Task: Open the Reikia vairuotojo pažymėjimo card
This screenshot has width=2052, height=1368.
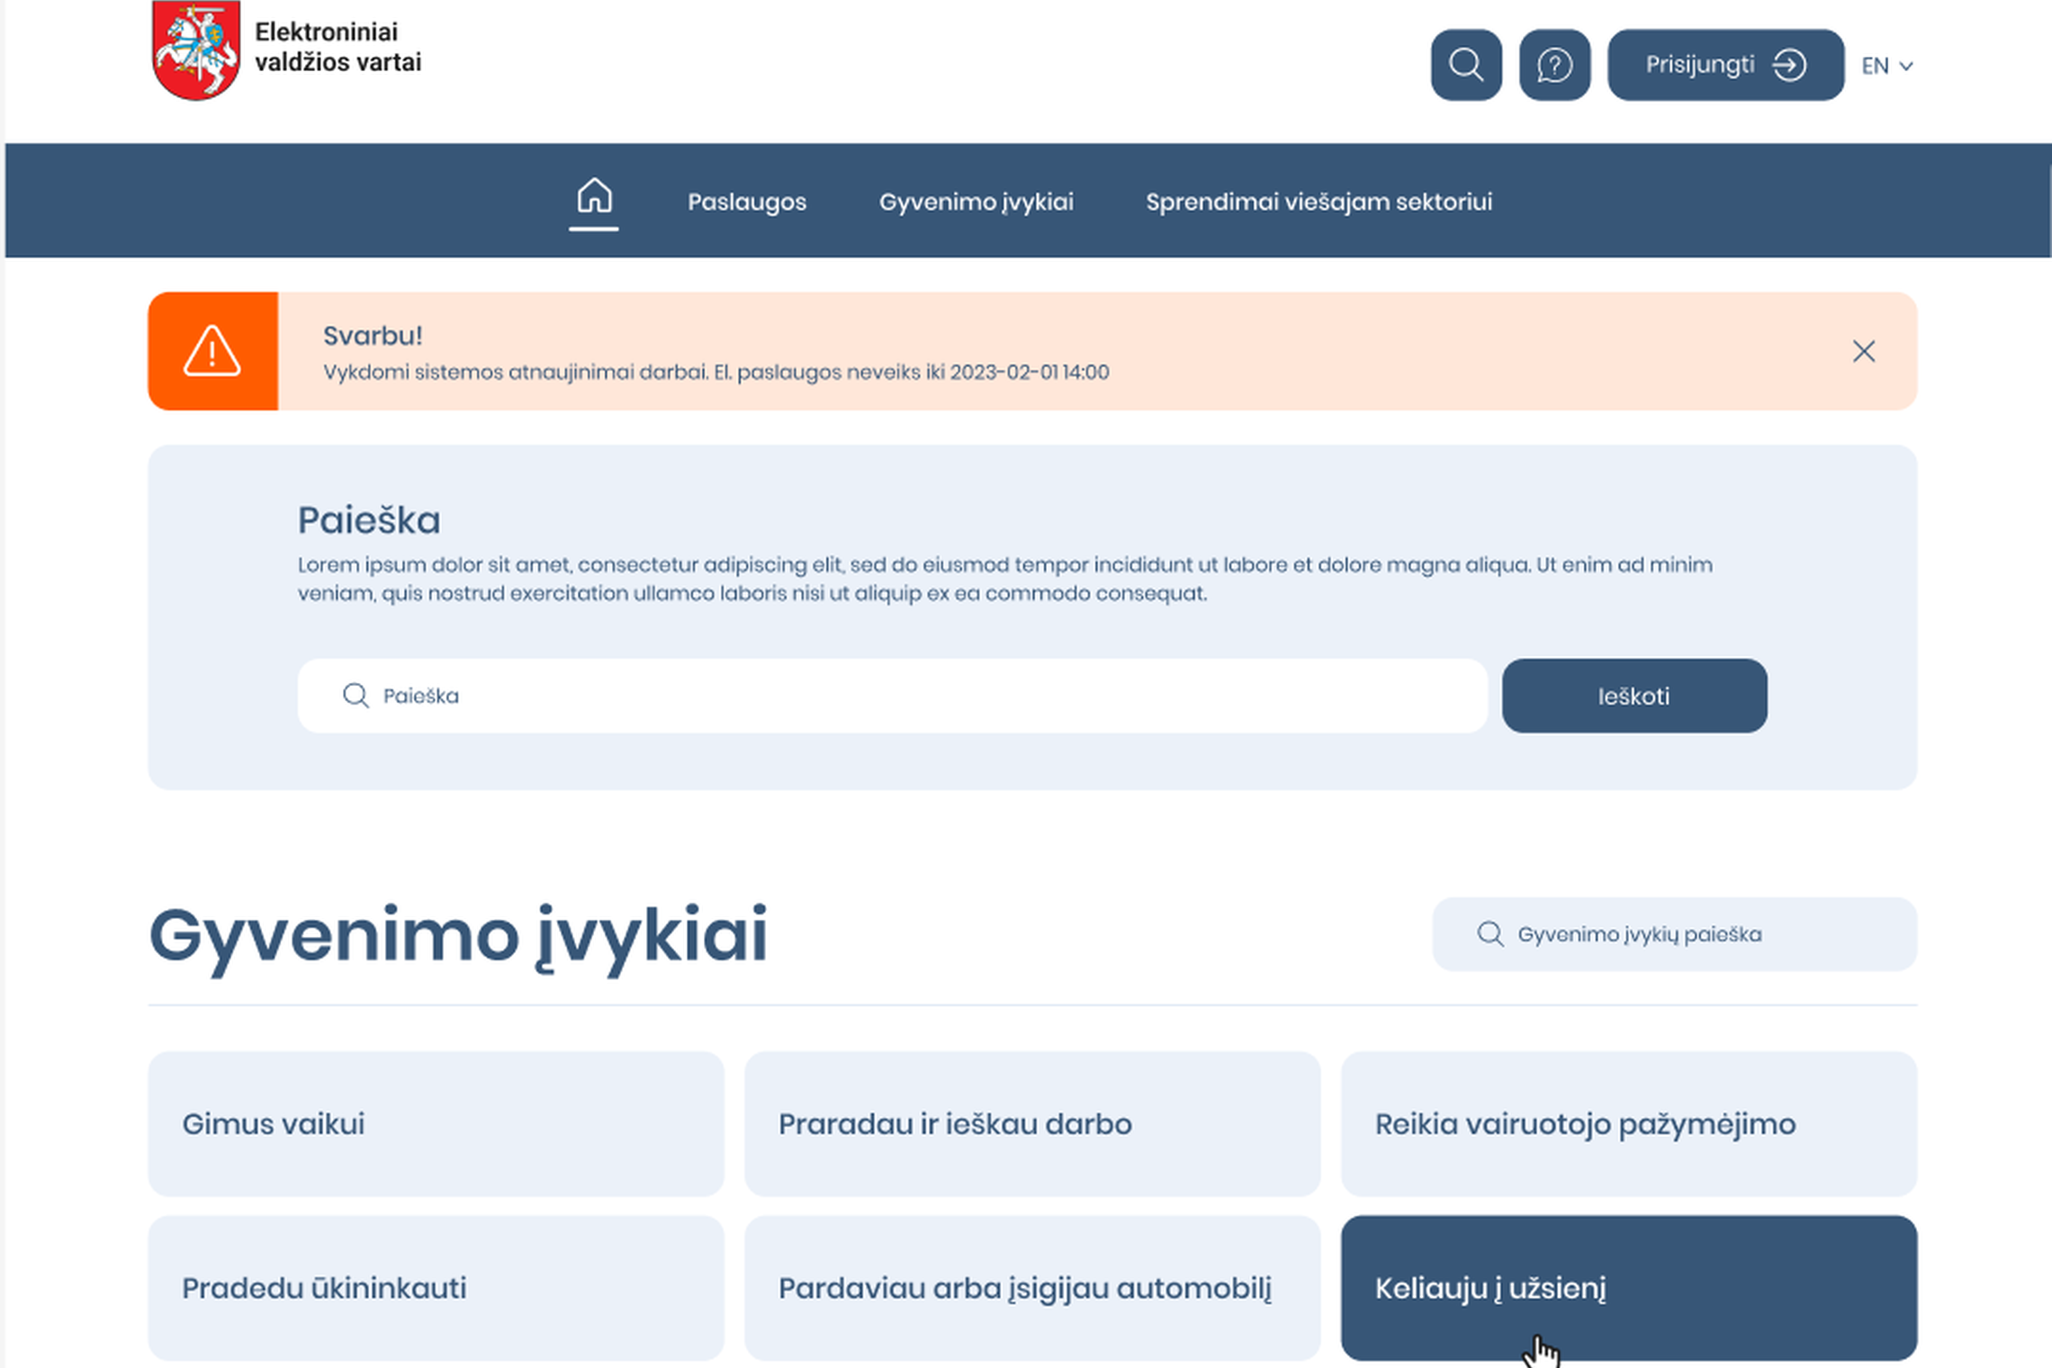Action: [x=1629, y=1123]
